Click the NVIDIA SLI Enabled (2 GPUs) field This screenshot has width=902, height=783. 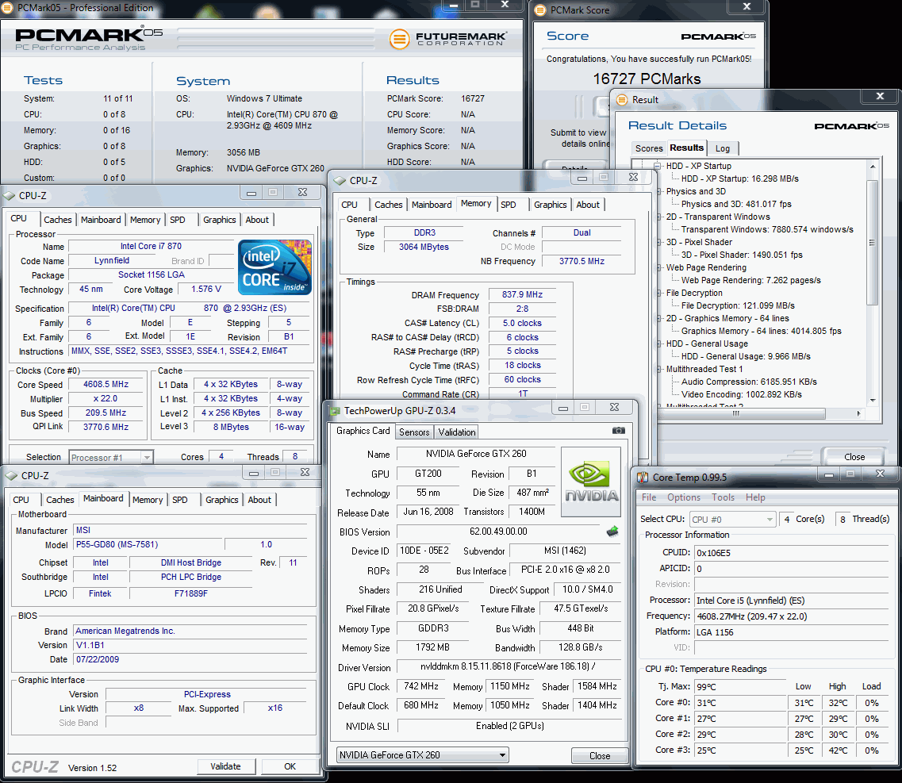pos(509,726)
